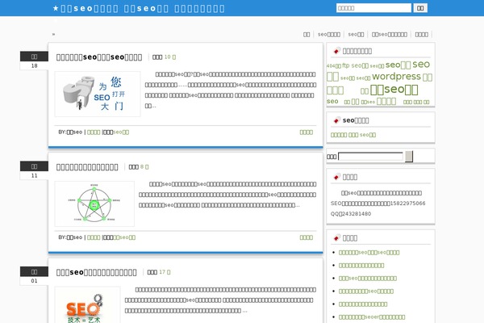
Task: Open the 'seo' category link in the post dated 18 footer
Action: tap(121, 132)
